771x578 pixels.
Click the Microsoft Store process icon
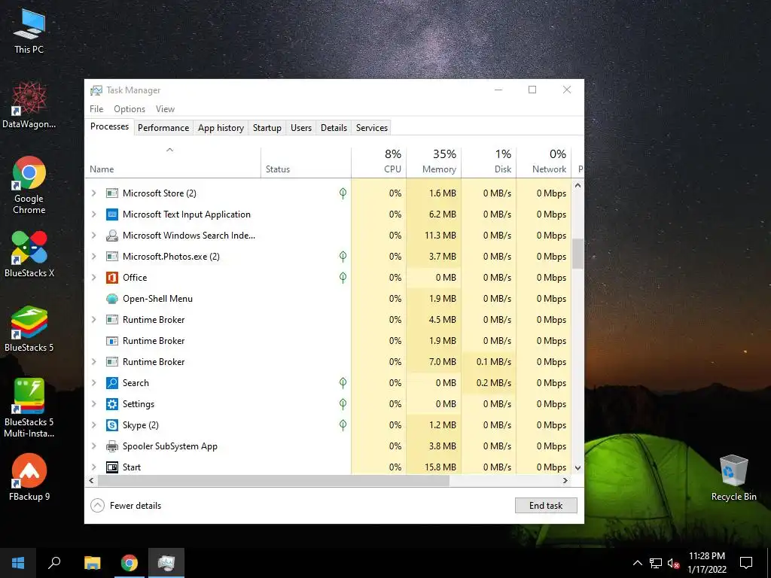point(112,193)
